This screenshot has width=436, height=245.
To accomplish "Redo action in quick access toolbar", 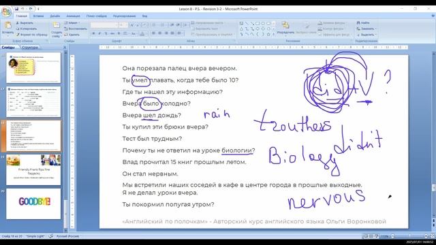I will [x=31, y=9].
